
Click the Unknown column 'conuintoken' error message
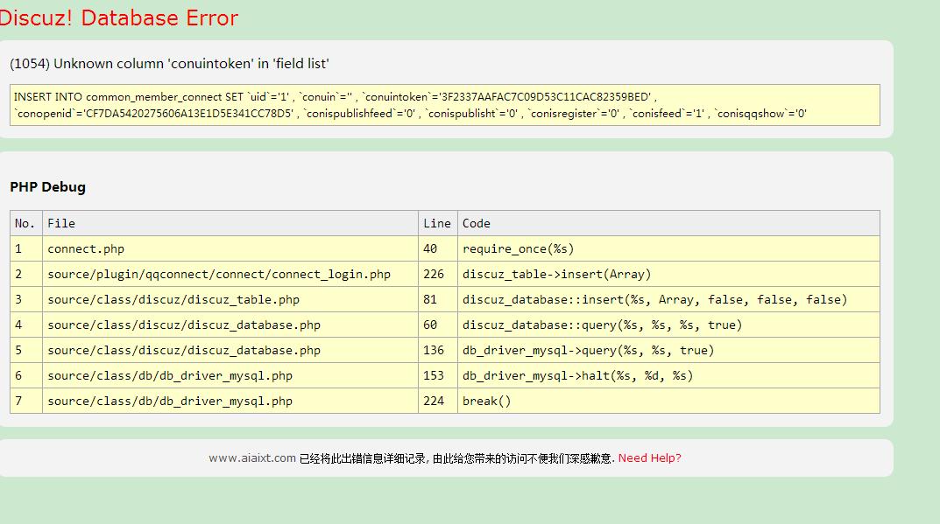coord(169,64)
